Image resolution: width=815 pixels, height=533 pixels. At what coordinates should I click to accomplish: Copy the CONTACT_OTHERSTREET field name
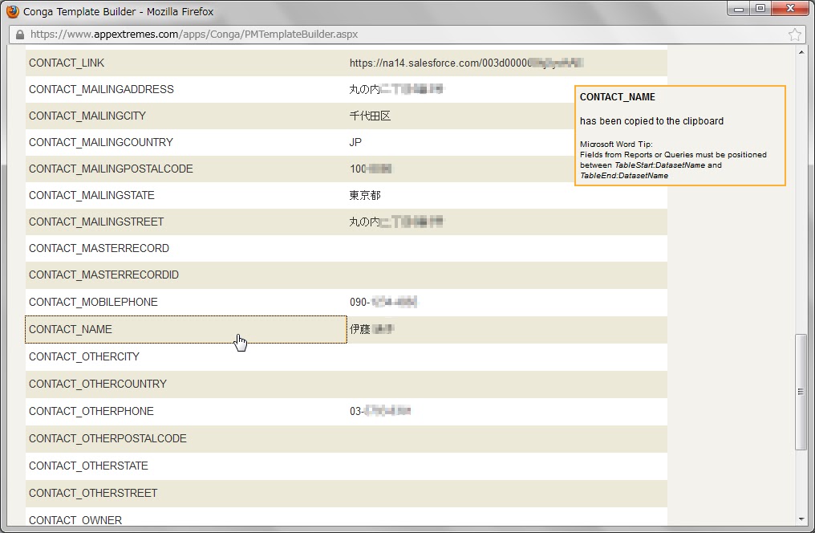pos(93,494)
